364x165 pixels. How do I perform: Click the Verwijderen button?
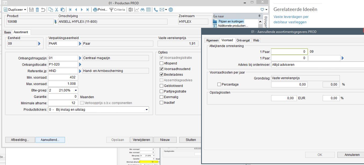141,140
